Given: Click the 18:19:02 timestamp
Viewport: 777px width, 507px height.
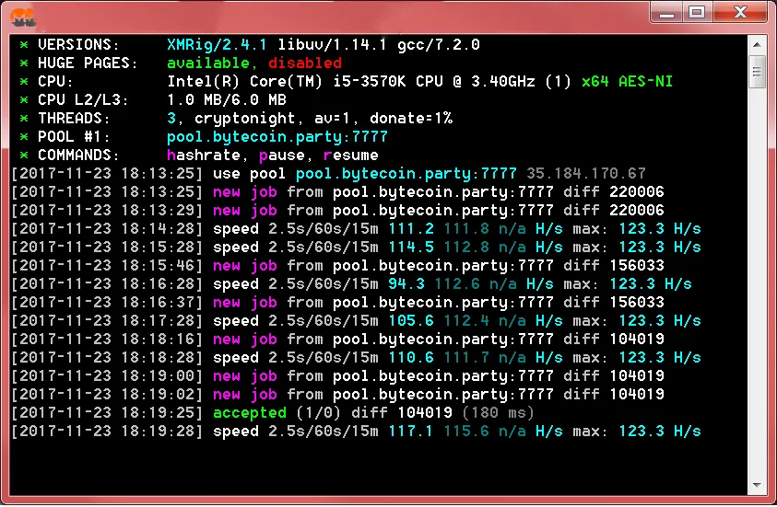Looking at the screenshot, I should pyautogui.click(x=107, y=394).
